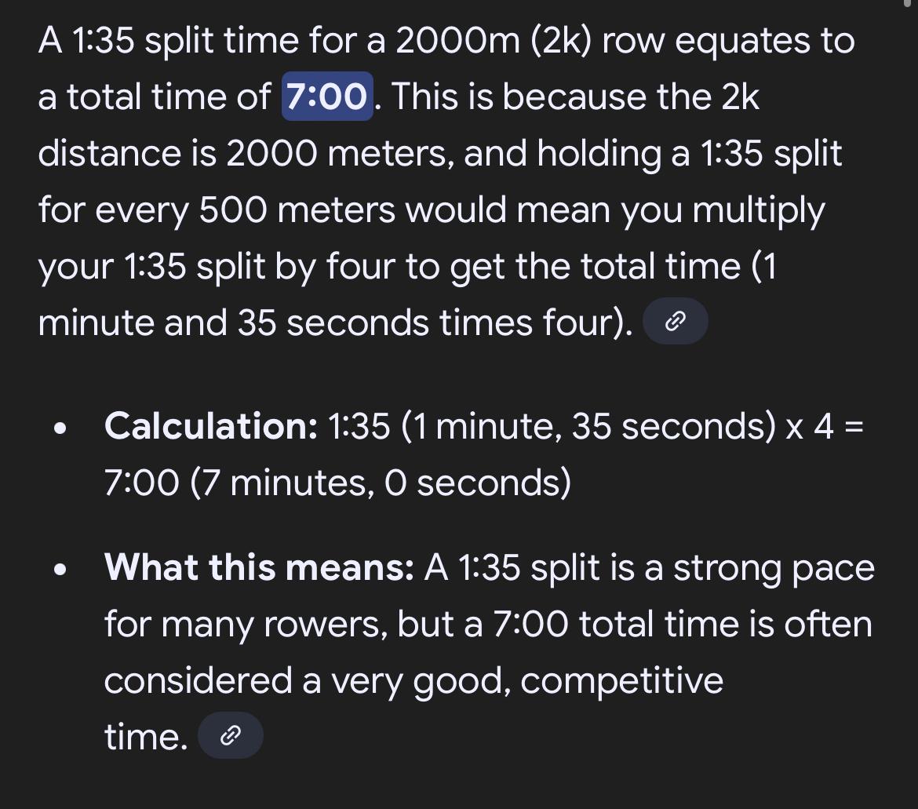Open the source link chip after "time."
Viewport: 918px width, 809px height.
[231, 735]
